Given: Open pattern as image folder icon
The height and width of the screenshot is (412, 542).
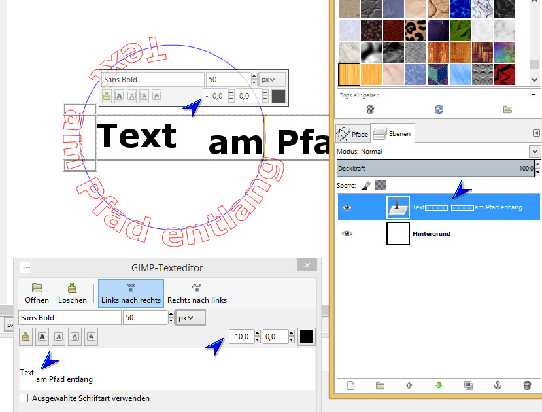Looking at the screenshot, I should point(507,110).
